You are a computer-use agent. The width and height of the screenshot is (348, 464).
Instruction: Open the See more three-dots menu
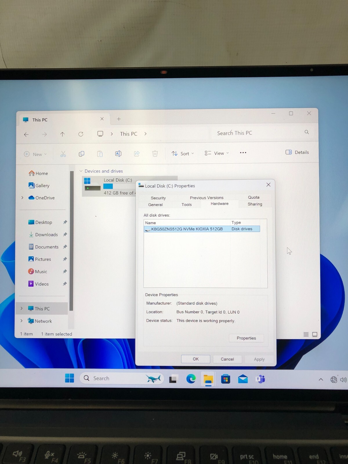click(x=243, y=153)
